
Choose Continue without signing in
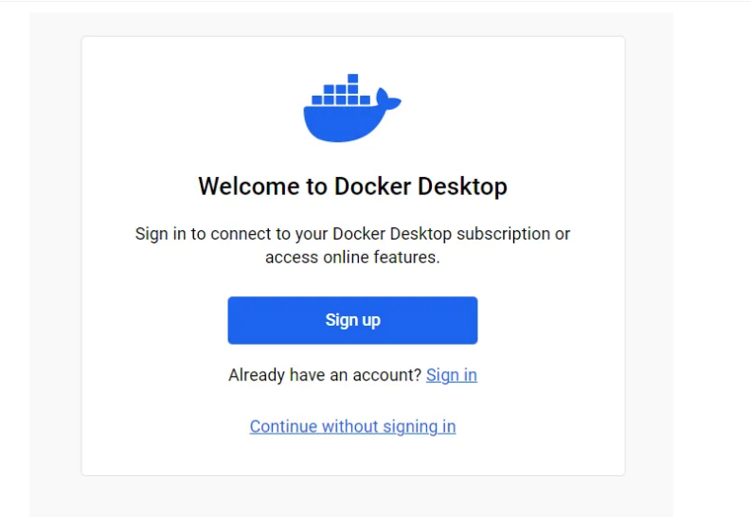tap(352, 426)
